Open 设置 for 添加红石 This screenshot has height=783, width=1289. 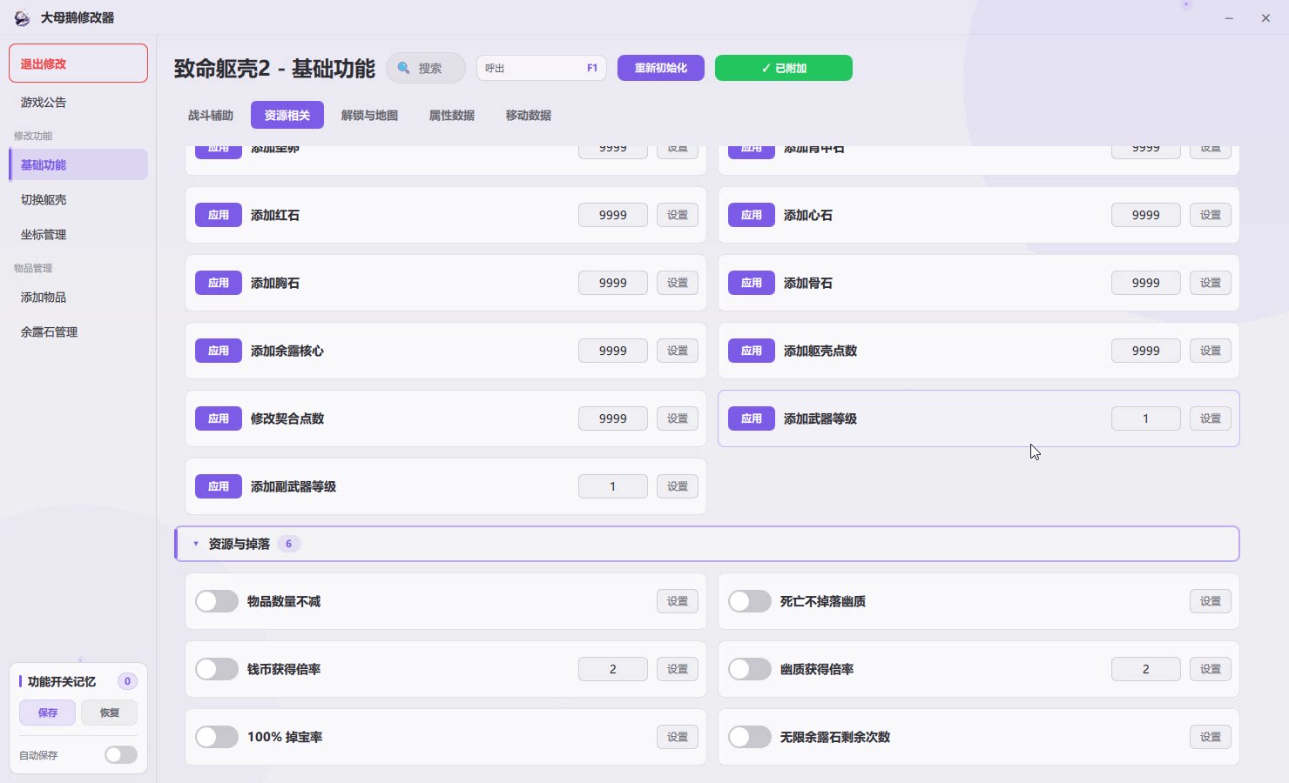(678, 215)
